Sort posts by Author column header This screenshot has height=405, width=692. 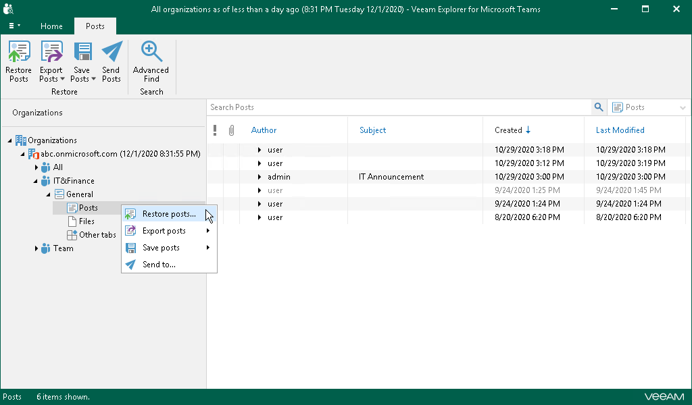click(x=264, y=130)
